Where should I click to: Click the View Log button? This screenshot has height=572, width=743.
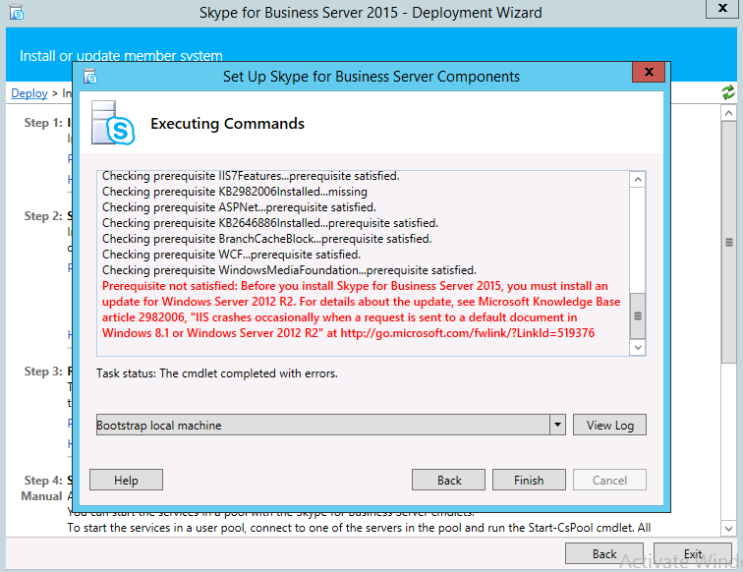pyautogui.click(x=610, y=426)
